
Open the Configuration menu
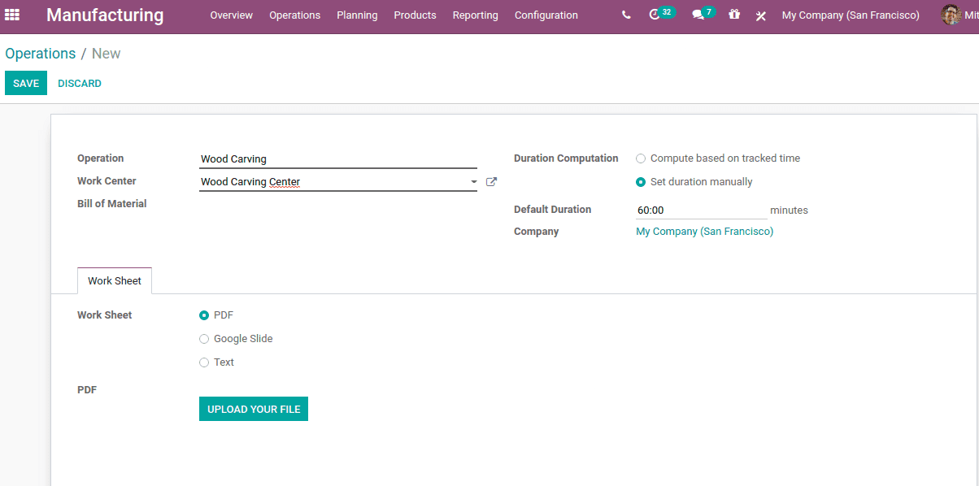(546, 15)
